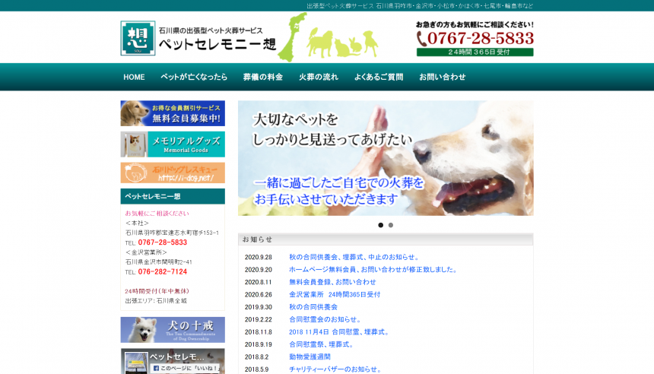
Task: Click the ペットセレモニー想 site title
Action: tap(217, 44)
